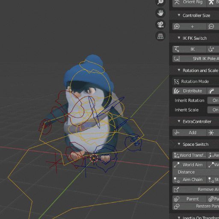
Task: Collapse the IK FK Switch section
Action: click(179, 38)
